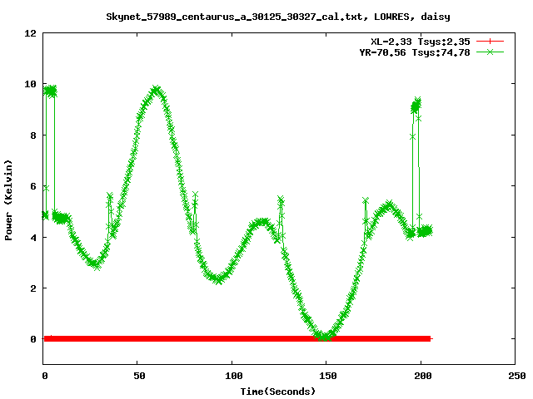Click the x-axis tick label 100
Screen dimensions: 533x399
pyautogui.click(x=234, y=376)
